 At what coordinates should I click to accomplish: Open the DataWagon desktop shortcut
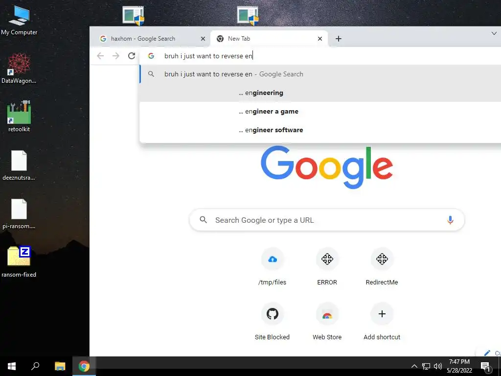tap(19, 68)
